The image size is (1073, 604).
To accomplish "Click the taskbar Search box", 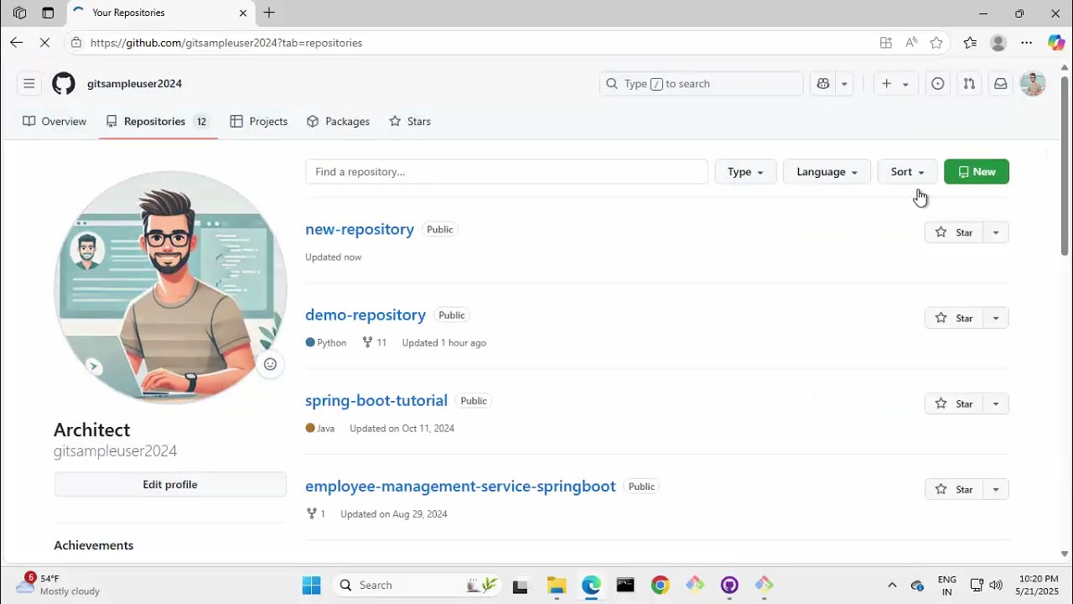I will coord(417,586).
